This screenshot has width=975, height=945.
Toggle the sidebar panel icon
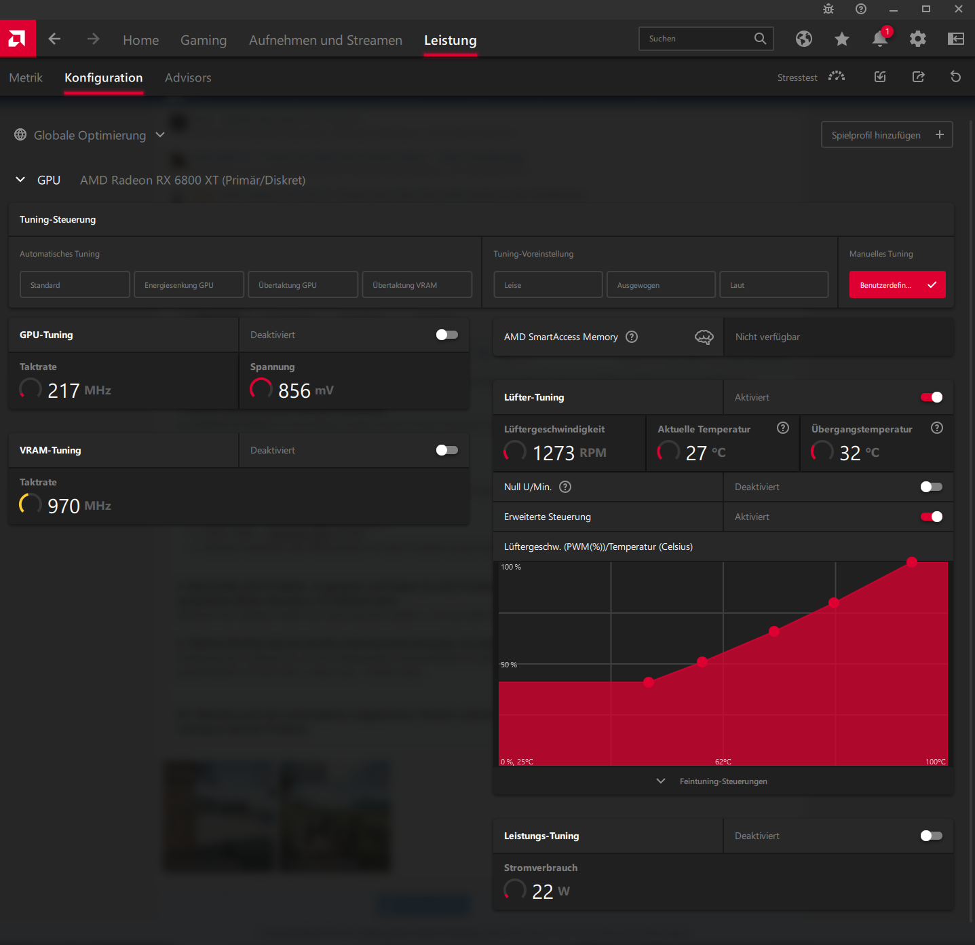pos(956,39)
